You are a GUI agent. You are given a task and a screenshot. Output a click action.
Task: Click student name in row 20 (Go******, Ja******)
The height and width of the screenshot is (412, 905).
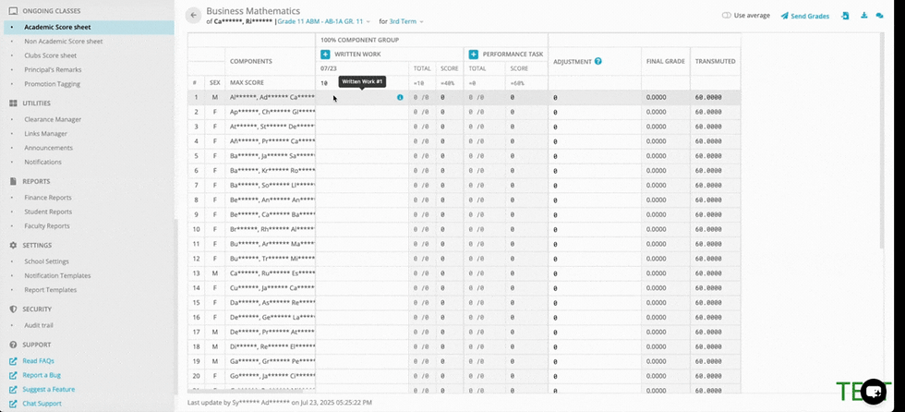pos(272,376)
